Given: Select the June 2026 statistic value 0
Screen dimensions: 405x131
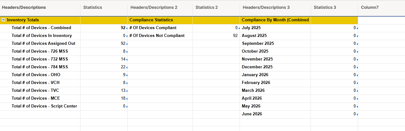Looking at the screenshot, I should click(334, 114).
